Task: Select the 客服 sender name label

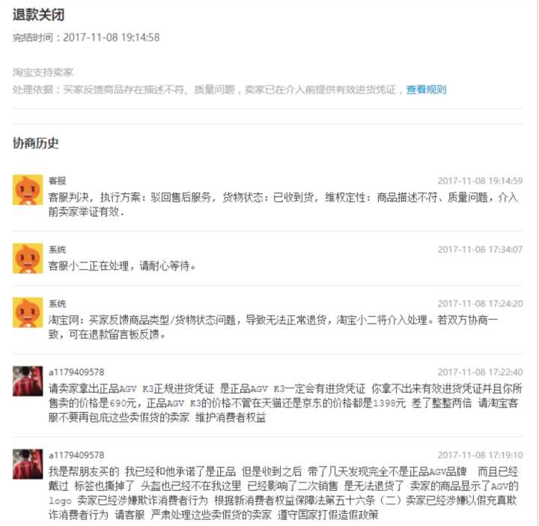Action: coord(57,181)
